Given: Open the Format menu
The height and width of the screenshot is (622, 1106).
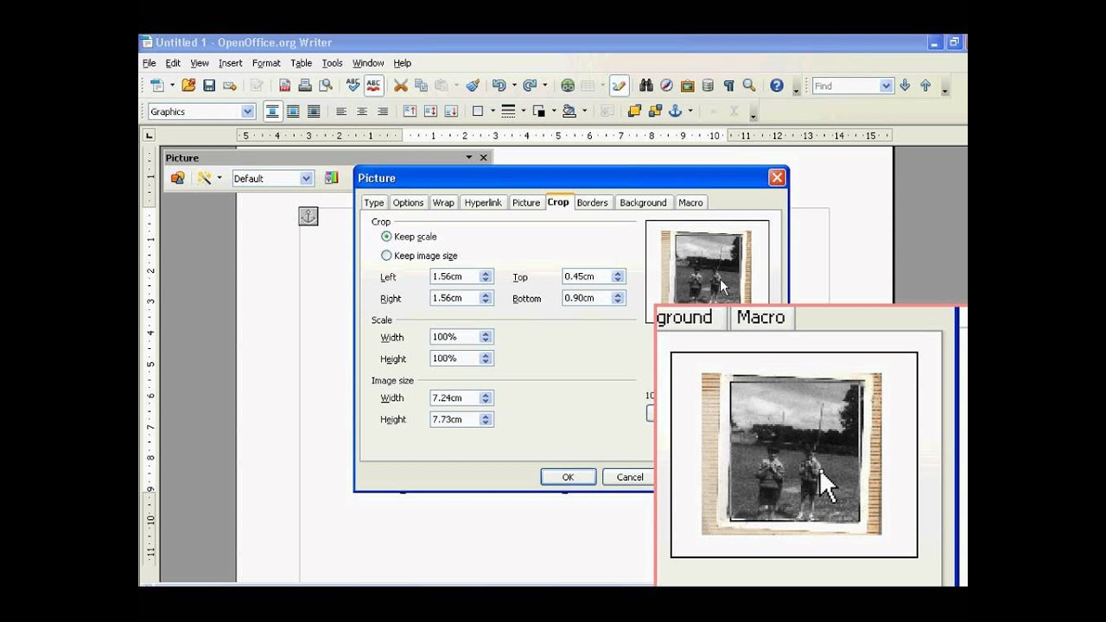Looking at the screenshot, I should point(266,63).
